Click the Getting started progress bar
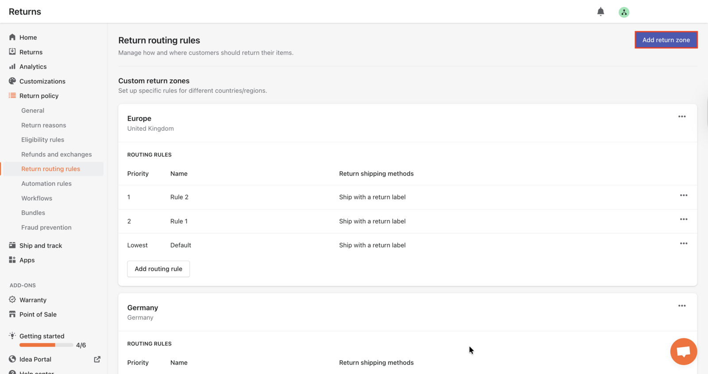The height and width of the screenshot is (374, 708). [46, 345]
